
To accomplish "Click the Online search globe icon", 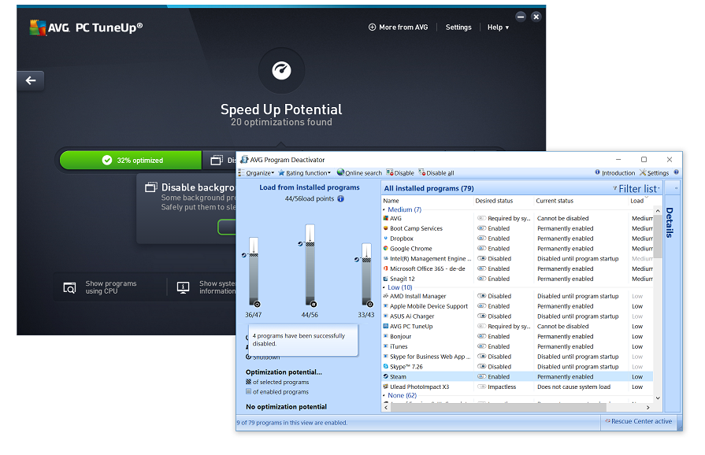I will [x=341, y=173].
